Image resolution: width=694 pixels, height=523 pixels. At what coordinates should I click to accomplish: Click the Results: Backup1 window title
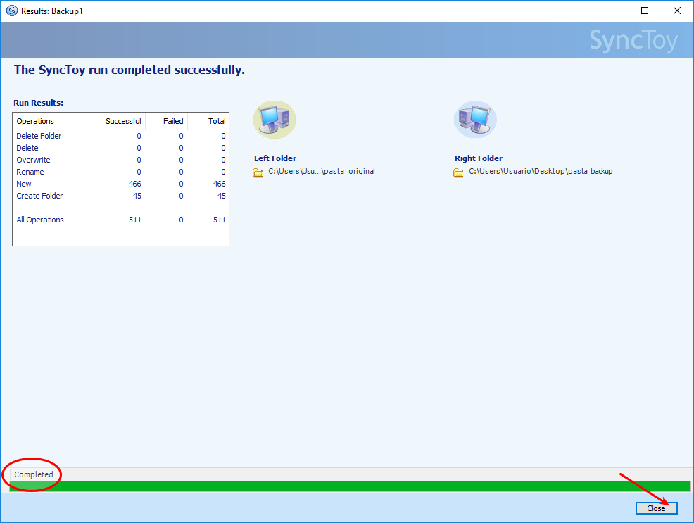point(52,11)
